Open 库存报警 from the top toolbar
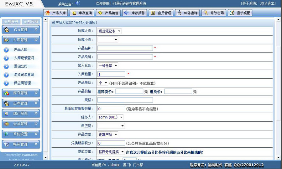This screenshot has height=169, width=282. coord(134,13)
